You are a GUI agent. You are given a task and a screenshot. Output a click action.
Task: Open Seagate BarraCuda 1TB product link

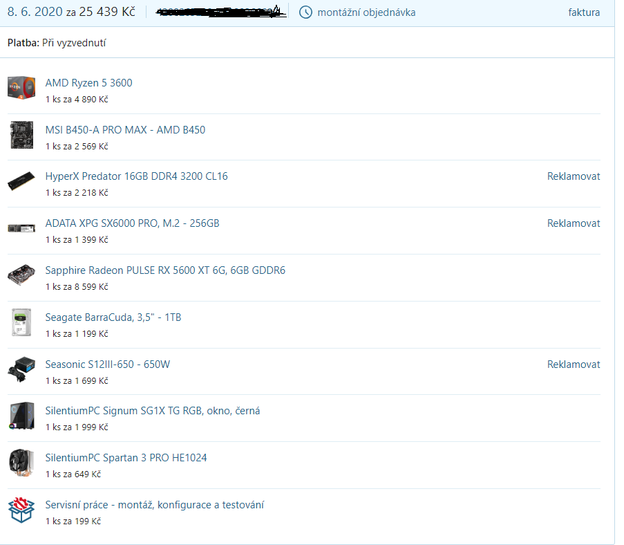click(x=113, y=317)
